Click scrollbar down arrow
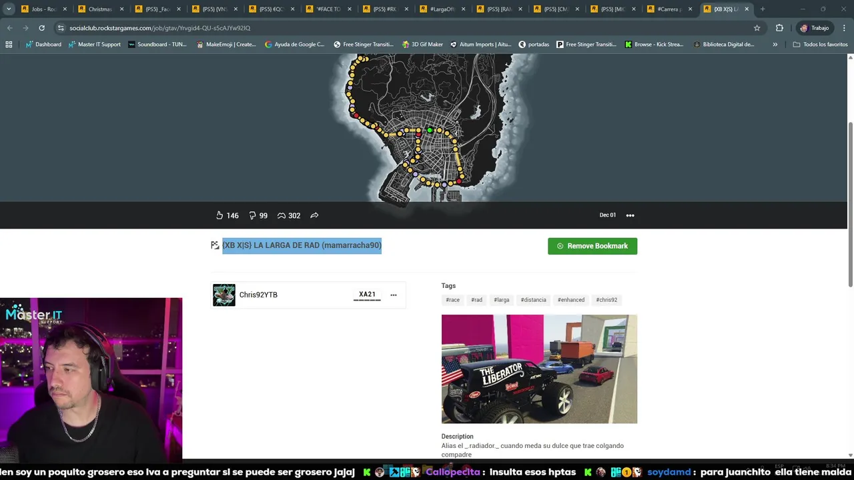The width and height of the screenshot is (854, 480). 850,455
